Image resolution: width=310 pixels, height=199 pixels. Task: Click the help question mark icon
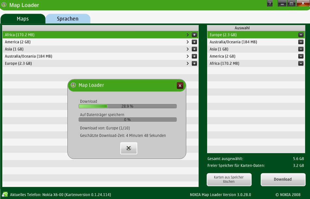click(x=270, y=3)
